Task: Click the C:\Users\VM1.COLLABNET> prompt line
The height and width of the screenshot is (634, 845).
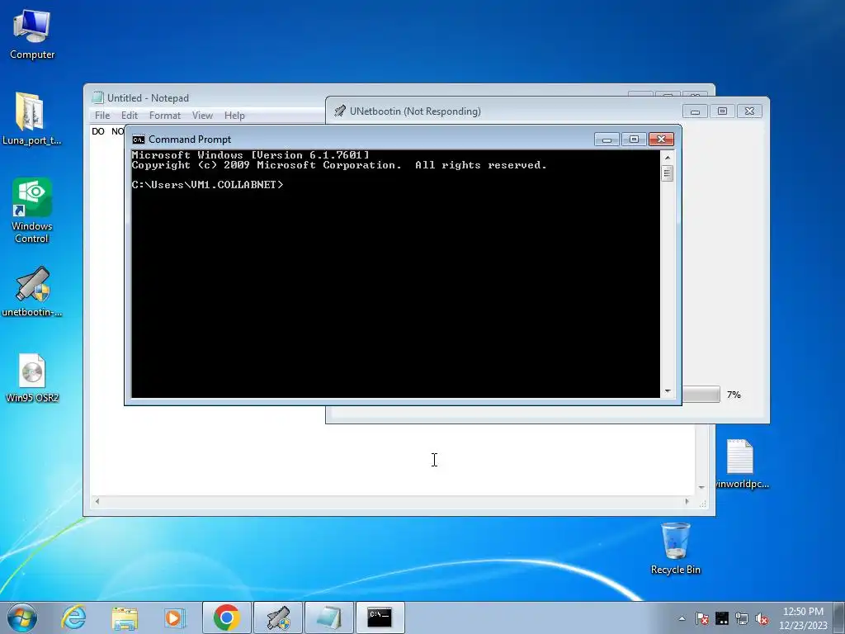Action: pyautogui.click(x=207, y=184)
